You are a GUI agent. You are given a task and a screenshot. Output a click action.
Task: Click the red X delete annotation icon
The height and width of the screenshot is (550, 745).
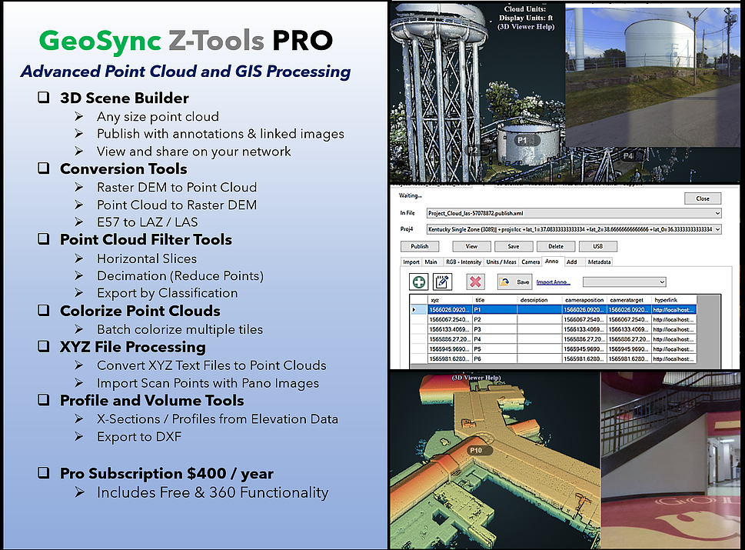475,282
